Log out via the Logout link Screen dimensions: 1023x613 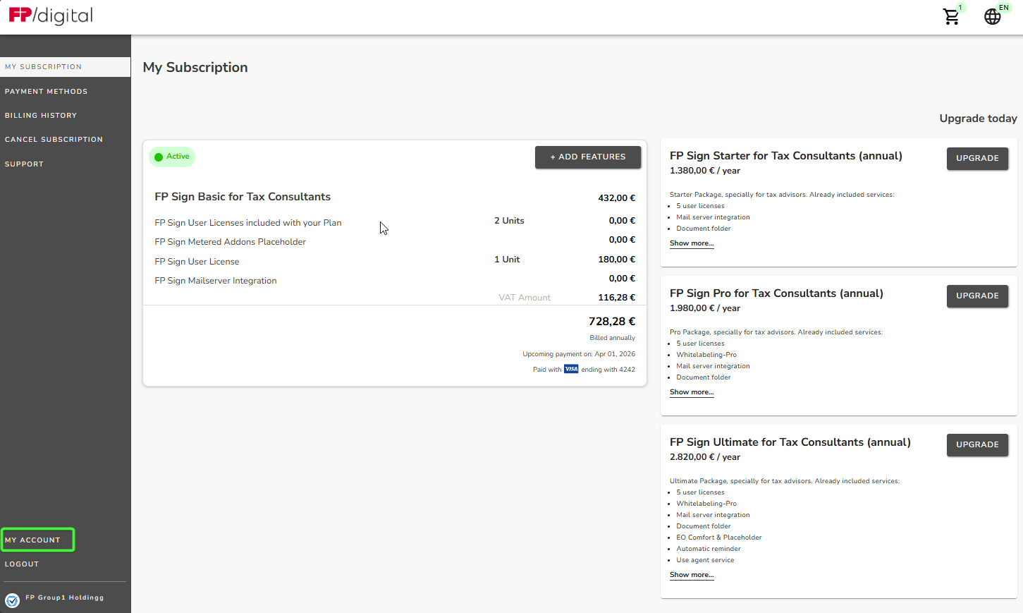pyautogui.click(x=22, y=564)
